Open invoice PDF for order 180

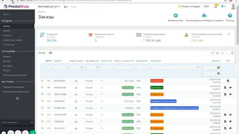[225, 87]
